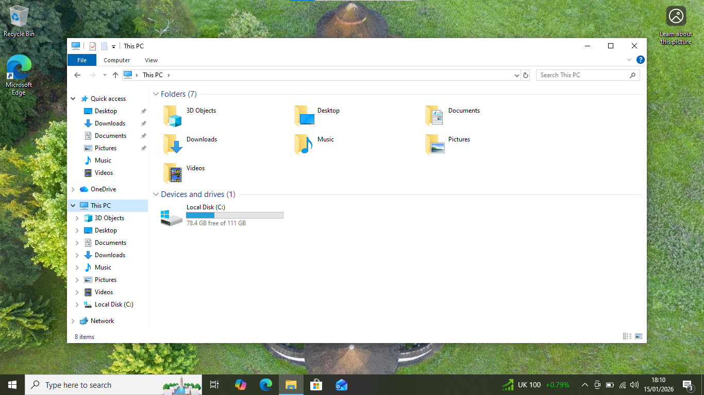
Task: Open the Computer ribbon tab
Action: [x=116, y=60]
